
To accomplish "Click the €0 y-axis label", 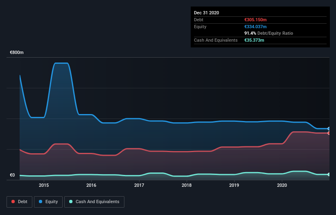I will click(12, 175).
